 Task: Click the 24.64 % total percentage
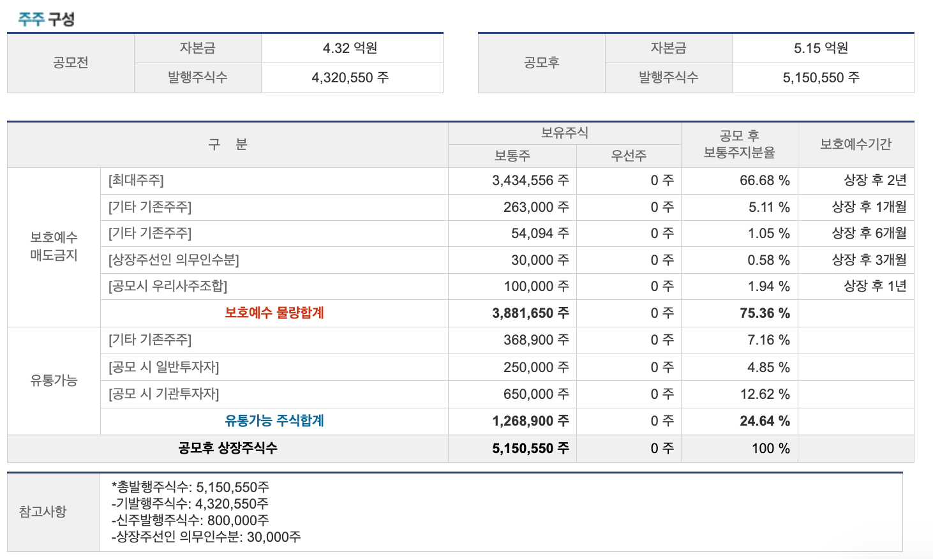765,421
